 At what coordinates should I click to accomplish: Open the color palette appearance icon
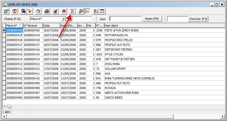(x=81, y=11)
